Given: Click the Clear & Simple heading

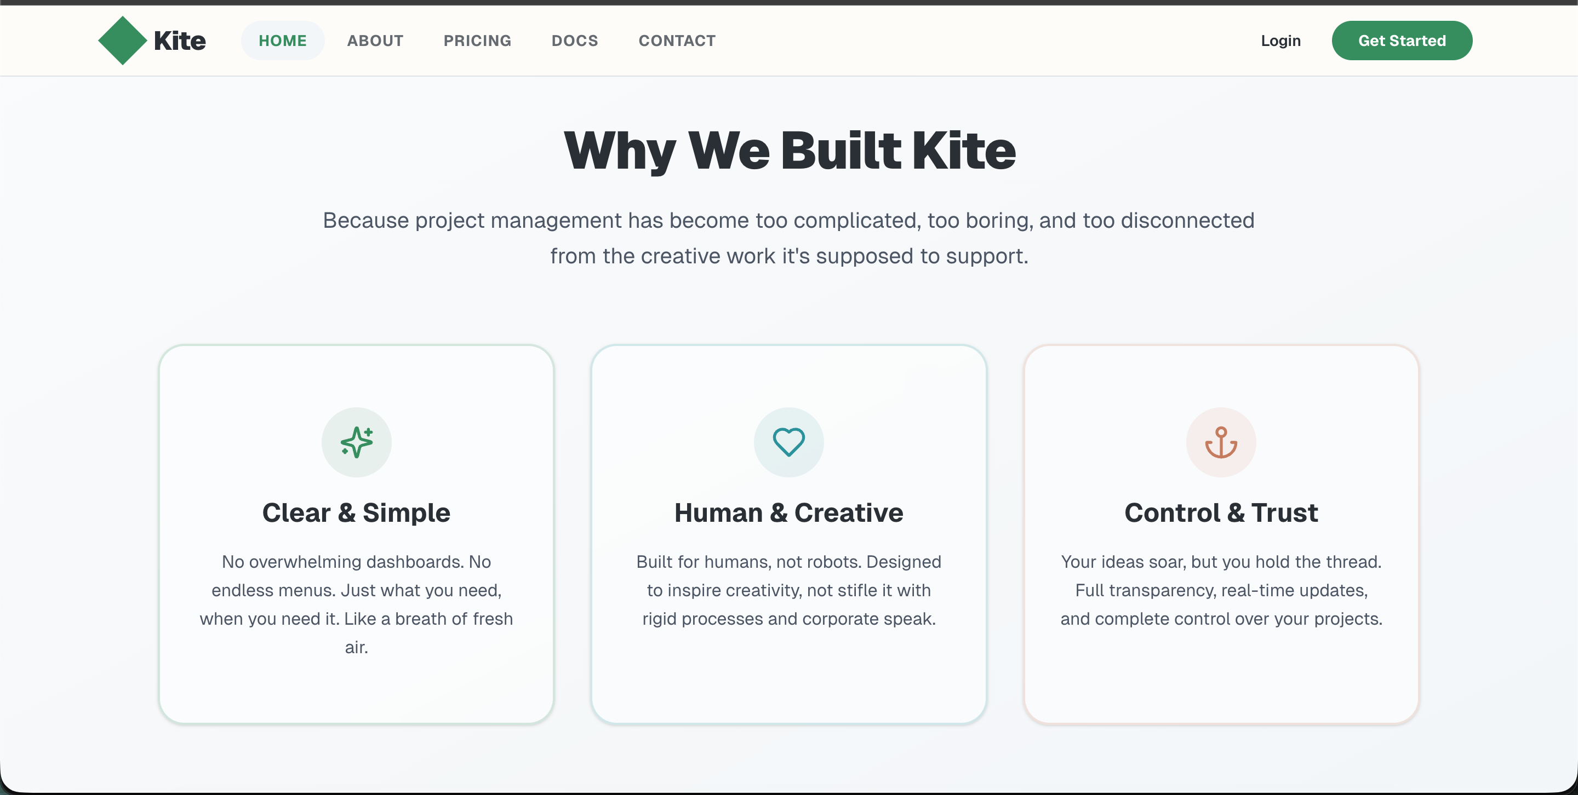Looking at the screenshot, I should pos(356,513).
